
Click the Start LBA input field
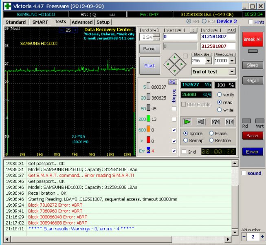(180, 37)
